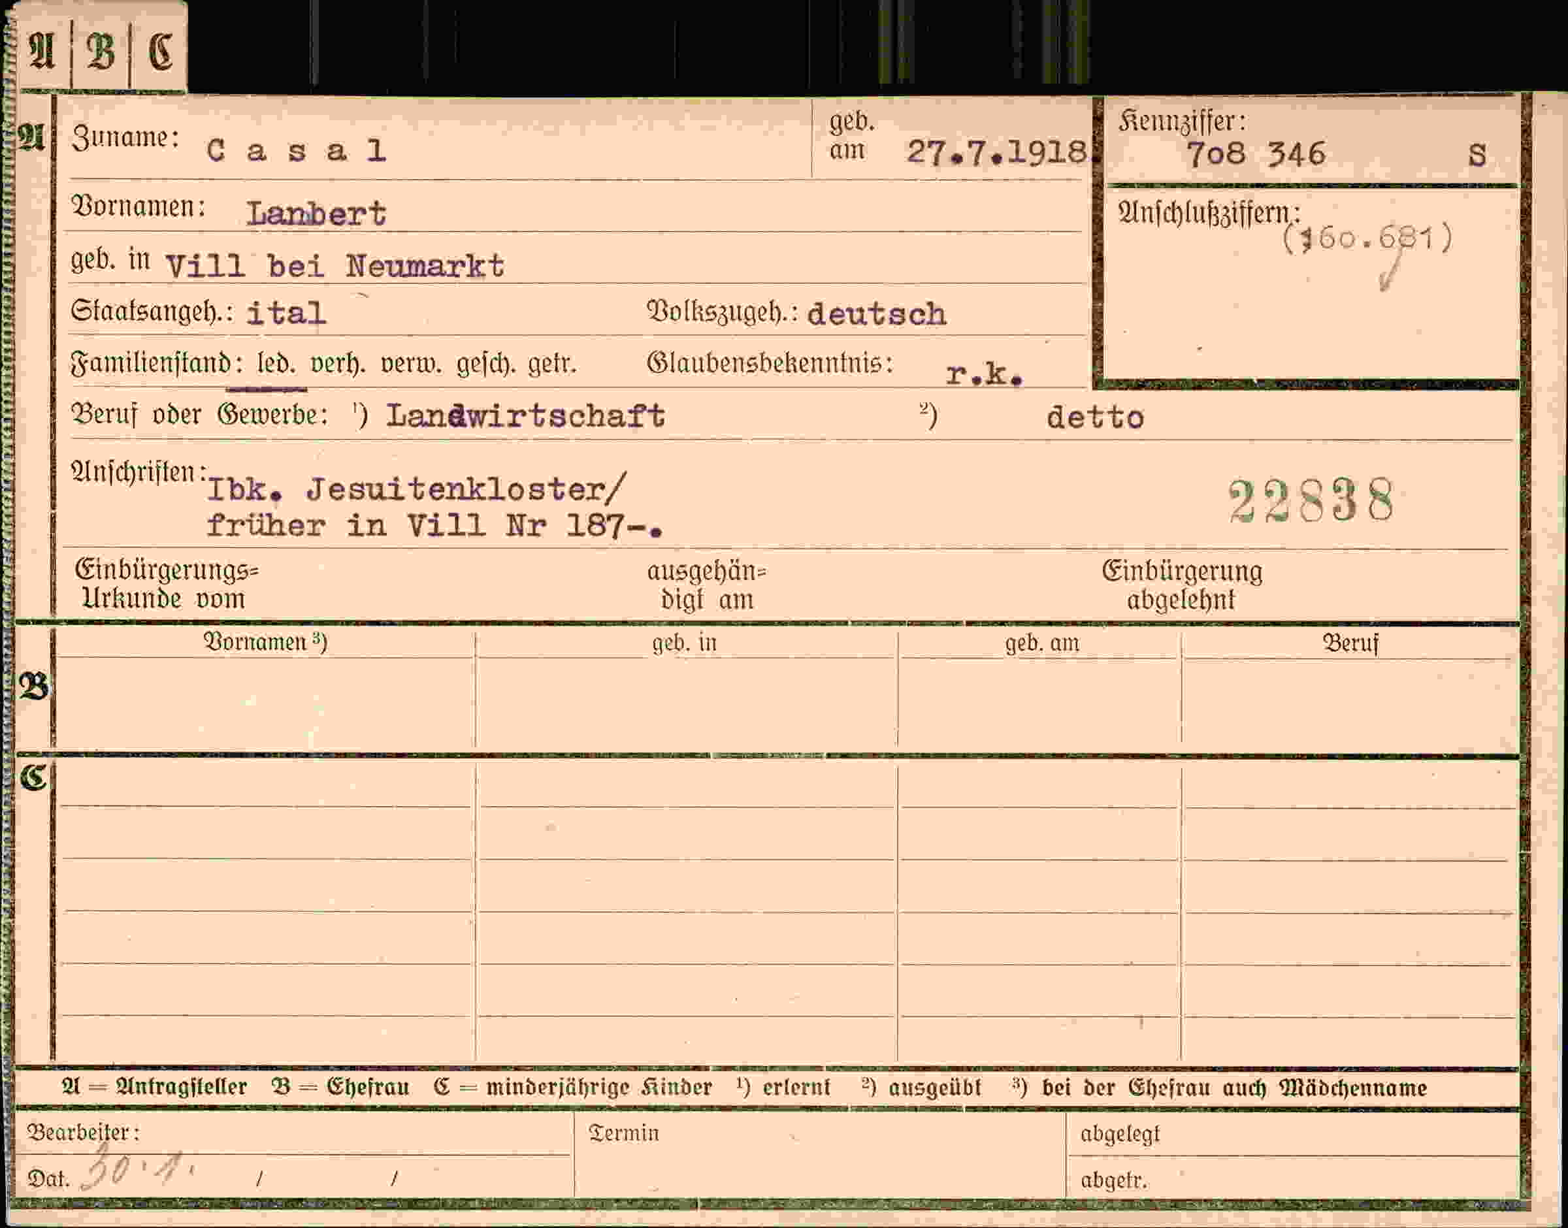Click the citizenship value 'ital'
Image resolution: width=1568 pixels, height=1228 pixels.
[x=286, y=314]
